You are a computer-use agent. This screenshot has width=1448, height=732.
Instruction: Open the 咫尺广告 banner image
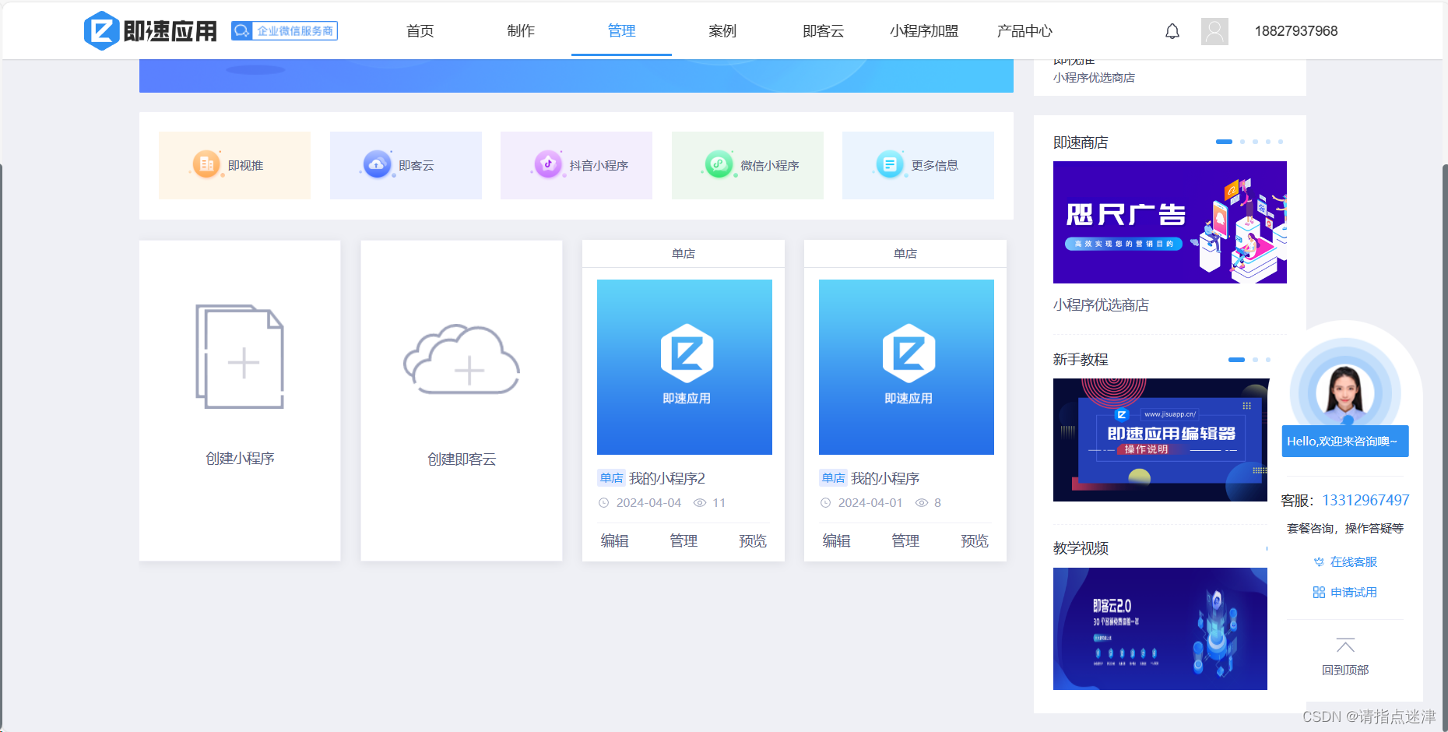[1169, 222]
